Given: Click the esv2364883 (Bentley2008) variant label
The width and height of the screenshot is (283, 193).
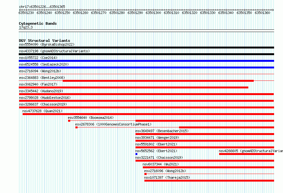Looking at the screenshot, I should pyautogui.click(x=42, y=78).
